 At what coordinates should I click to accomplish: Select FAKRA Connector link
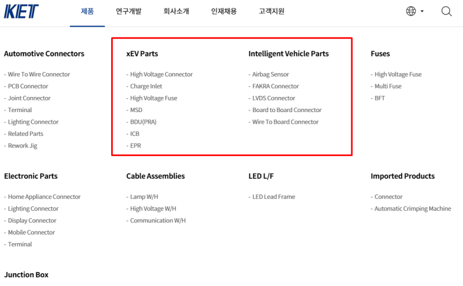[275, 86]
